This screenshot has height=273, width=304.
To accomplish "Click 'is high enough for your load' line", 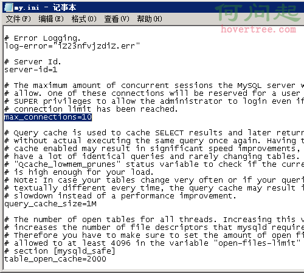I will tap(79, 172).
